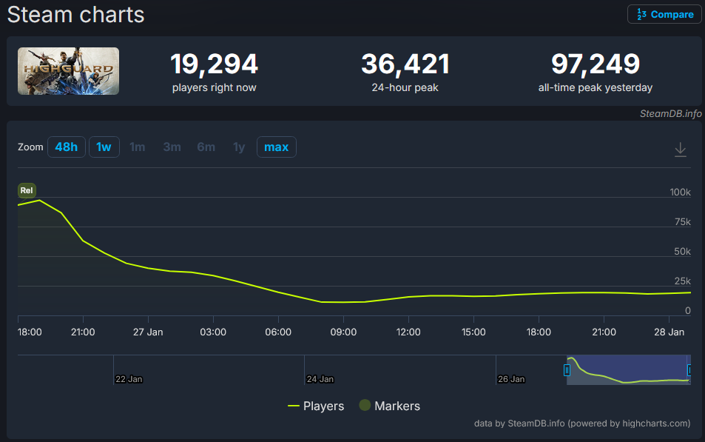
Task: Set chart zoom to 1w
Action: (104, 147)
